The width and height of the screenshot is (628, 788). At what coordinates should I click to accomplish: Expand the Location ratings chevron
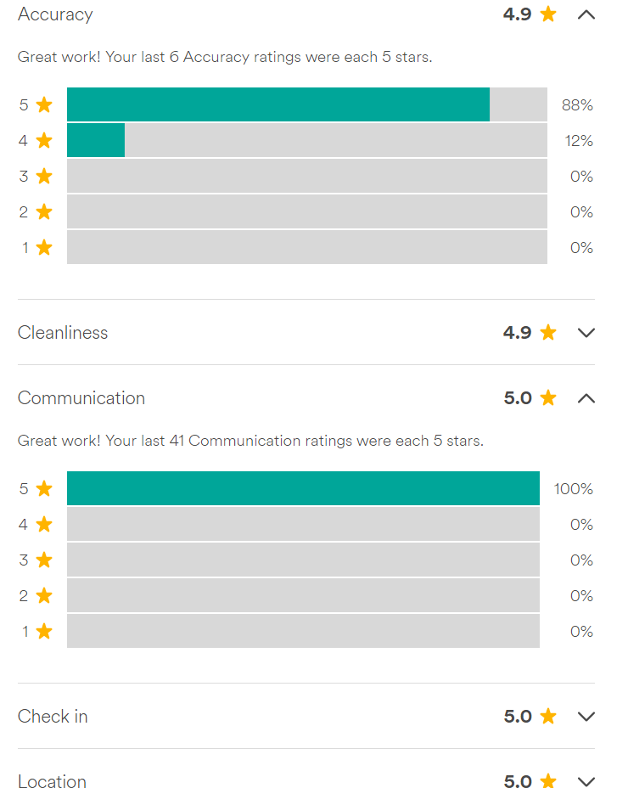tap(586, 781)
